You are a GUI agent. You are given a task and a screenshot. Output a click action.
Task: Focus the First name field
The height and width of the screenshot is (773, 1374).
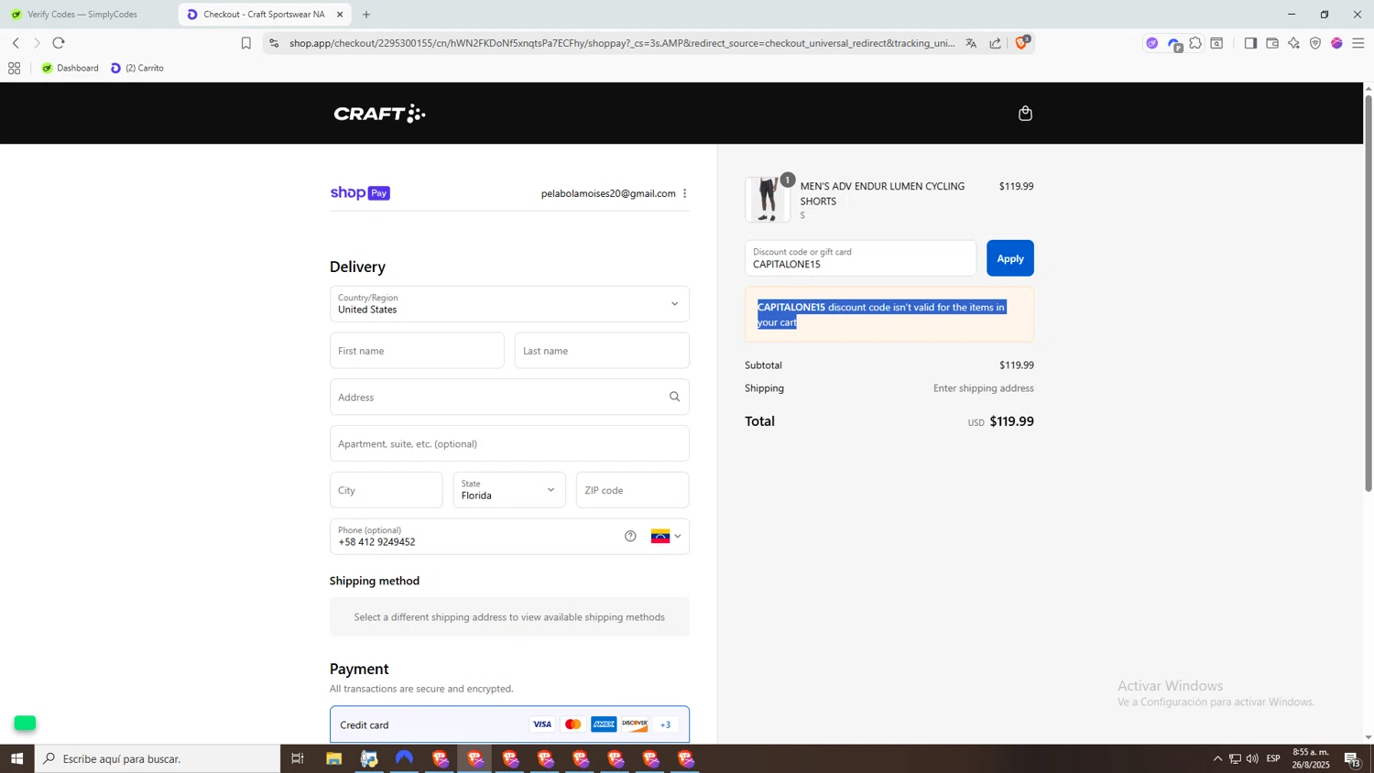[x=417, y=351]
